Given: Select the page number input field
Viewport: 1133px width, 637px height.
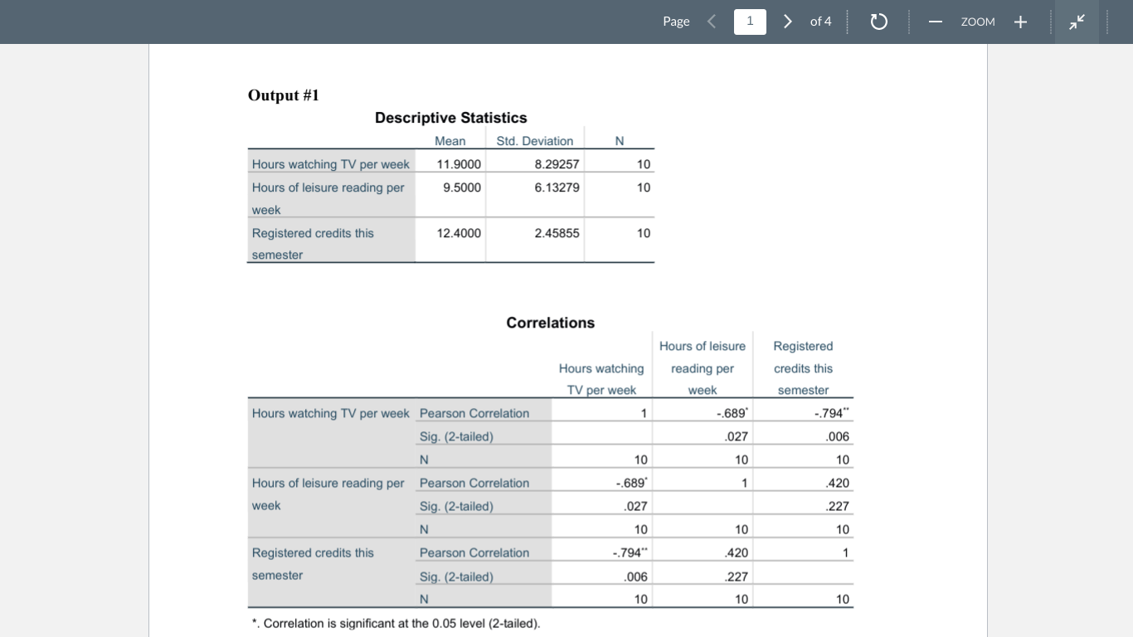Looking at the screenshot, I should pyautogui.click(x=750, y=22).
